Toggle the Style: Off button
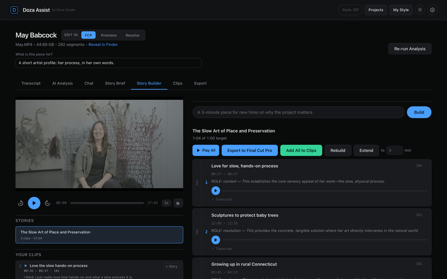 tap(350, 10)
